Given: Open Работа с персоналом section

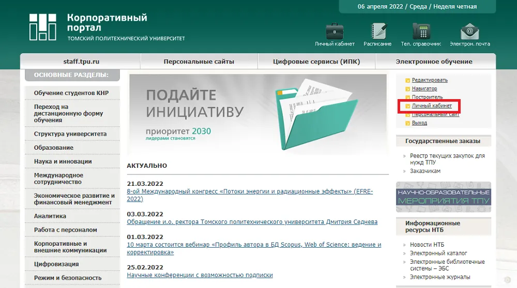Looking at the screenshot, I should [72, 230].
